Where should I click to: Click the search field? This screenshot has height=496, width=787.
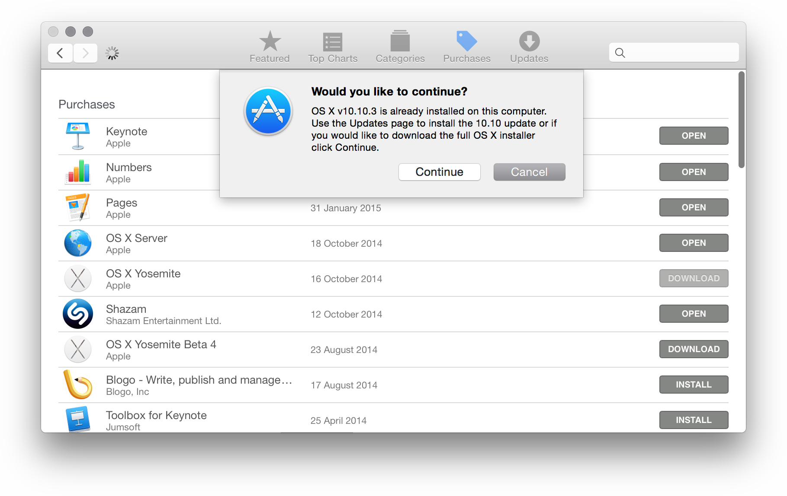(674, 53)
